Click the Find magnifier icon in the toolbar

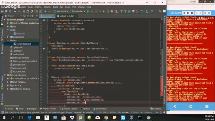tap(37, 11)
